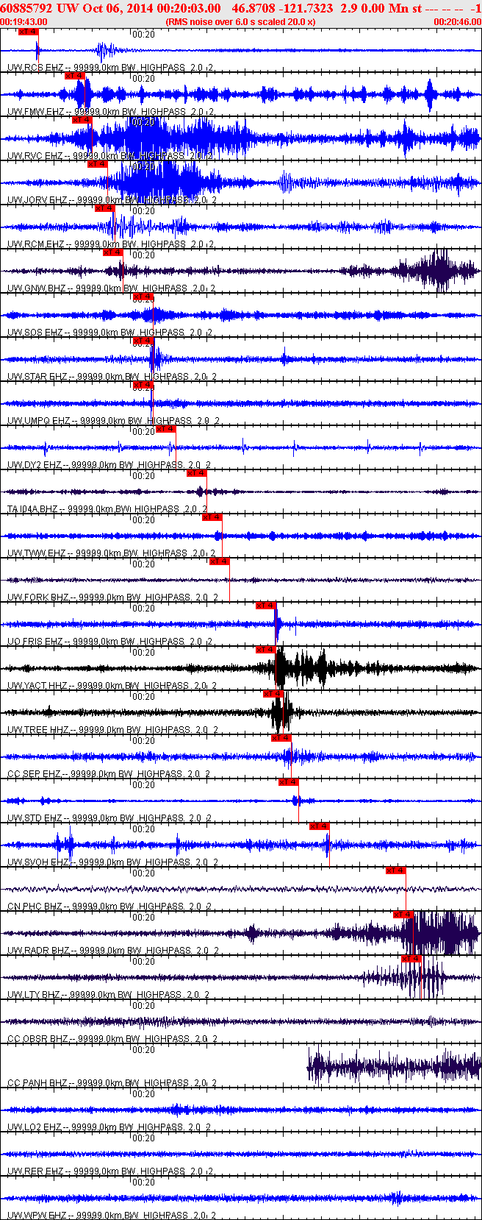The height and width of the screenshot is (1220, 482).
Task: Click the UW.STD EHZ station label
Action: (x=35, y=818)
